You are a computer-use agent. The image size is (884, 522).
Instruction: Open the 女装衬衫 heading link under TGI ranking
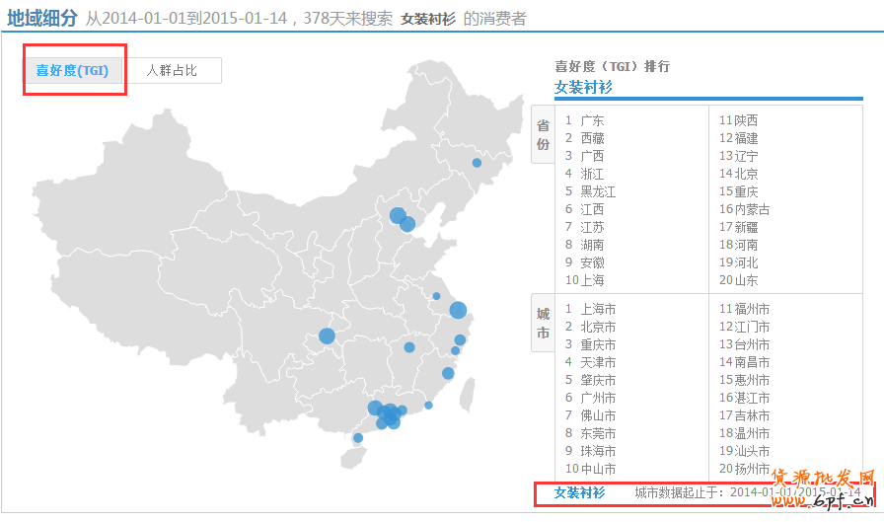[x=583, y=88]
